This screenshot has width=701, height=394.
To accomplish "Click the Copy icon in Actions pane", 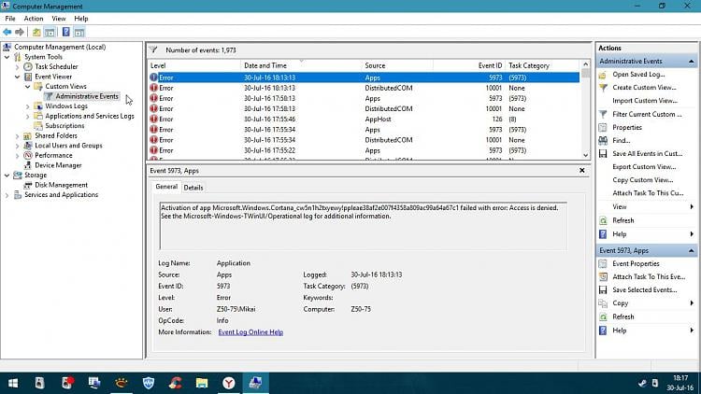I will (x=603, y=303).
